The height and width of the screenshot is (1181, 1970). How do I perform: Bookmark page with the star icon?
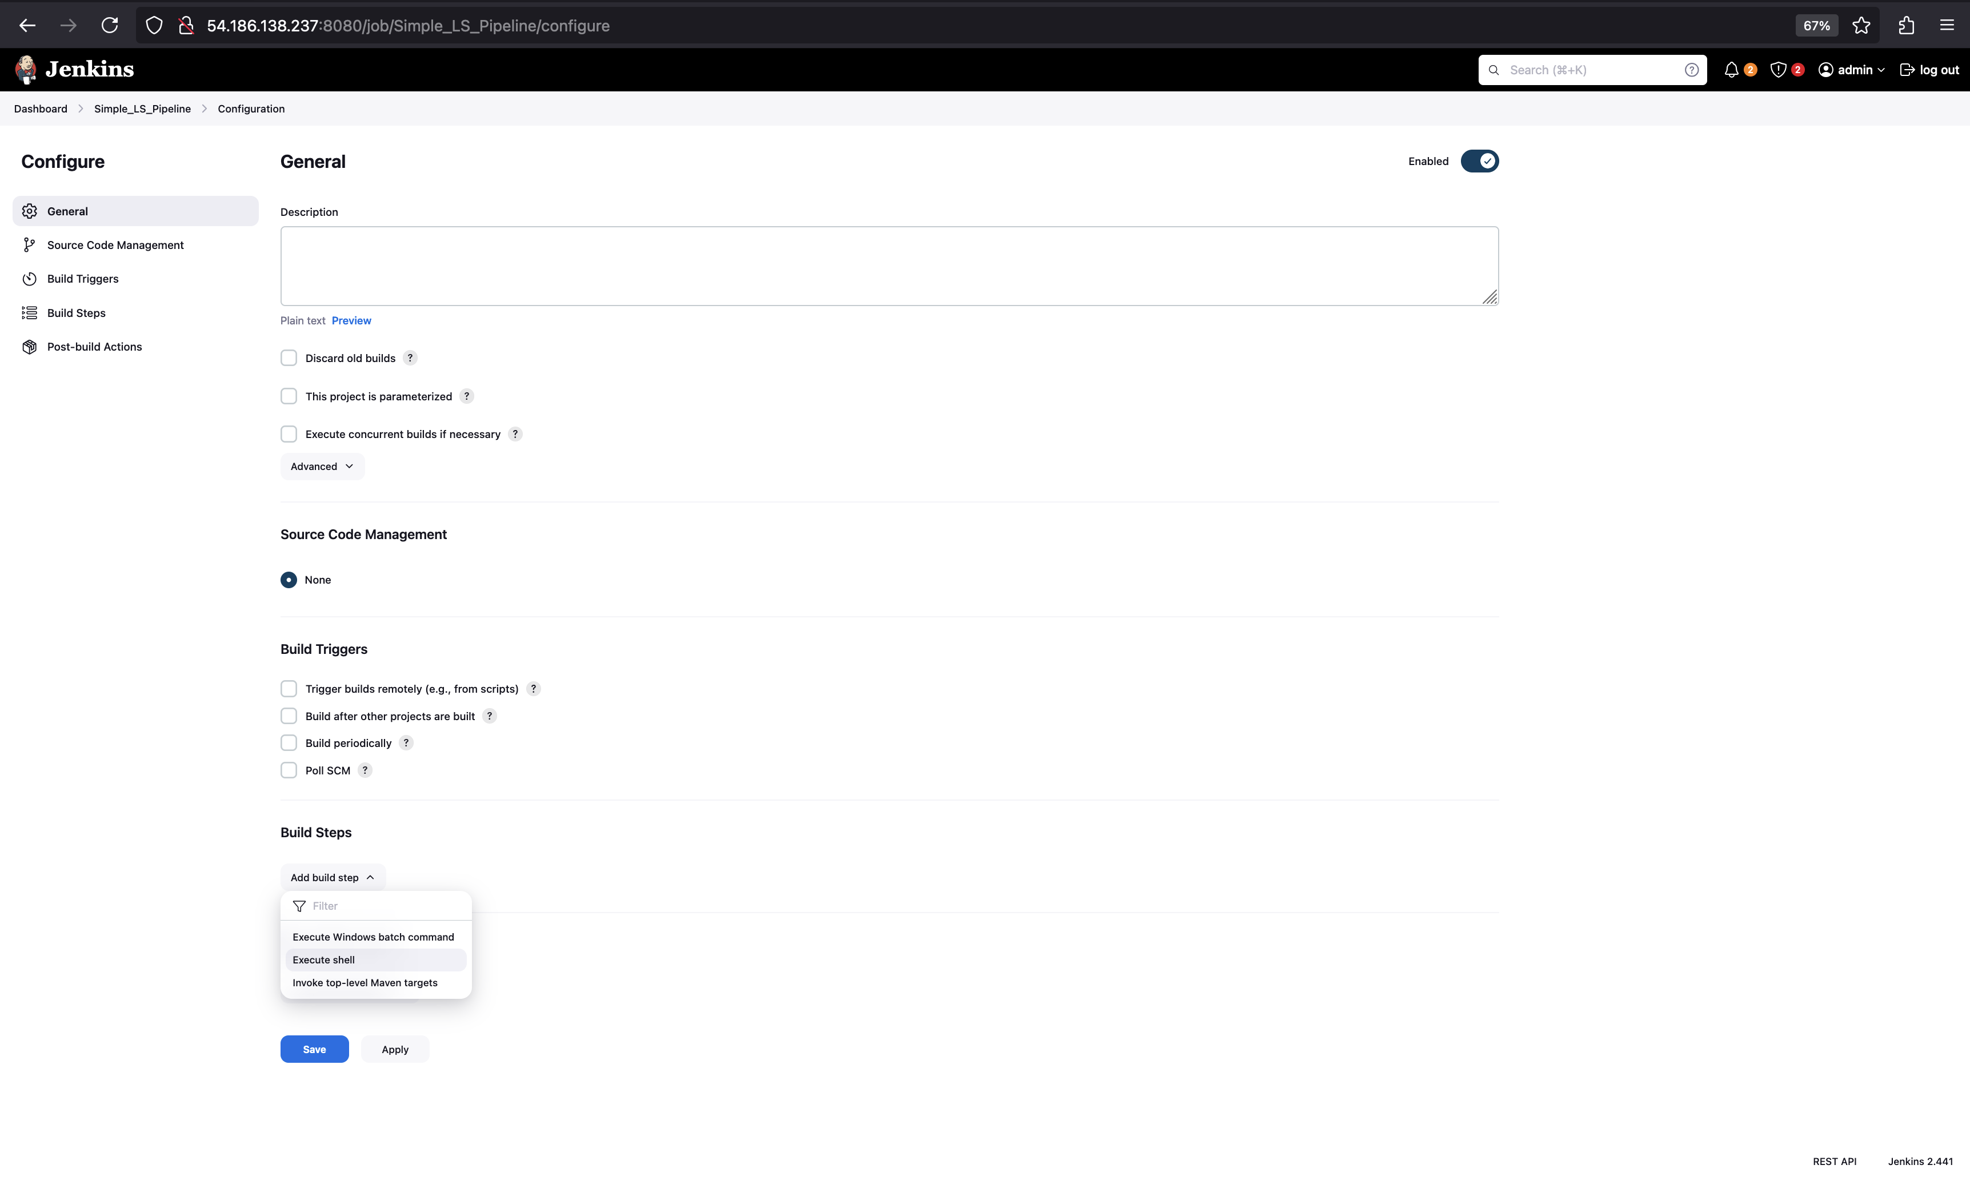point(1861,26)
